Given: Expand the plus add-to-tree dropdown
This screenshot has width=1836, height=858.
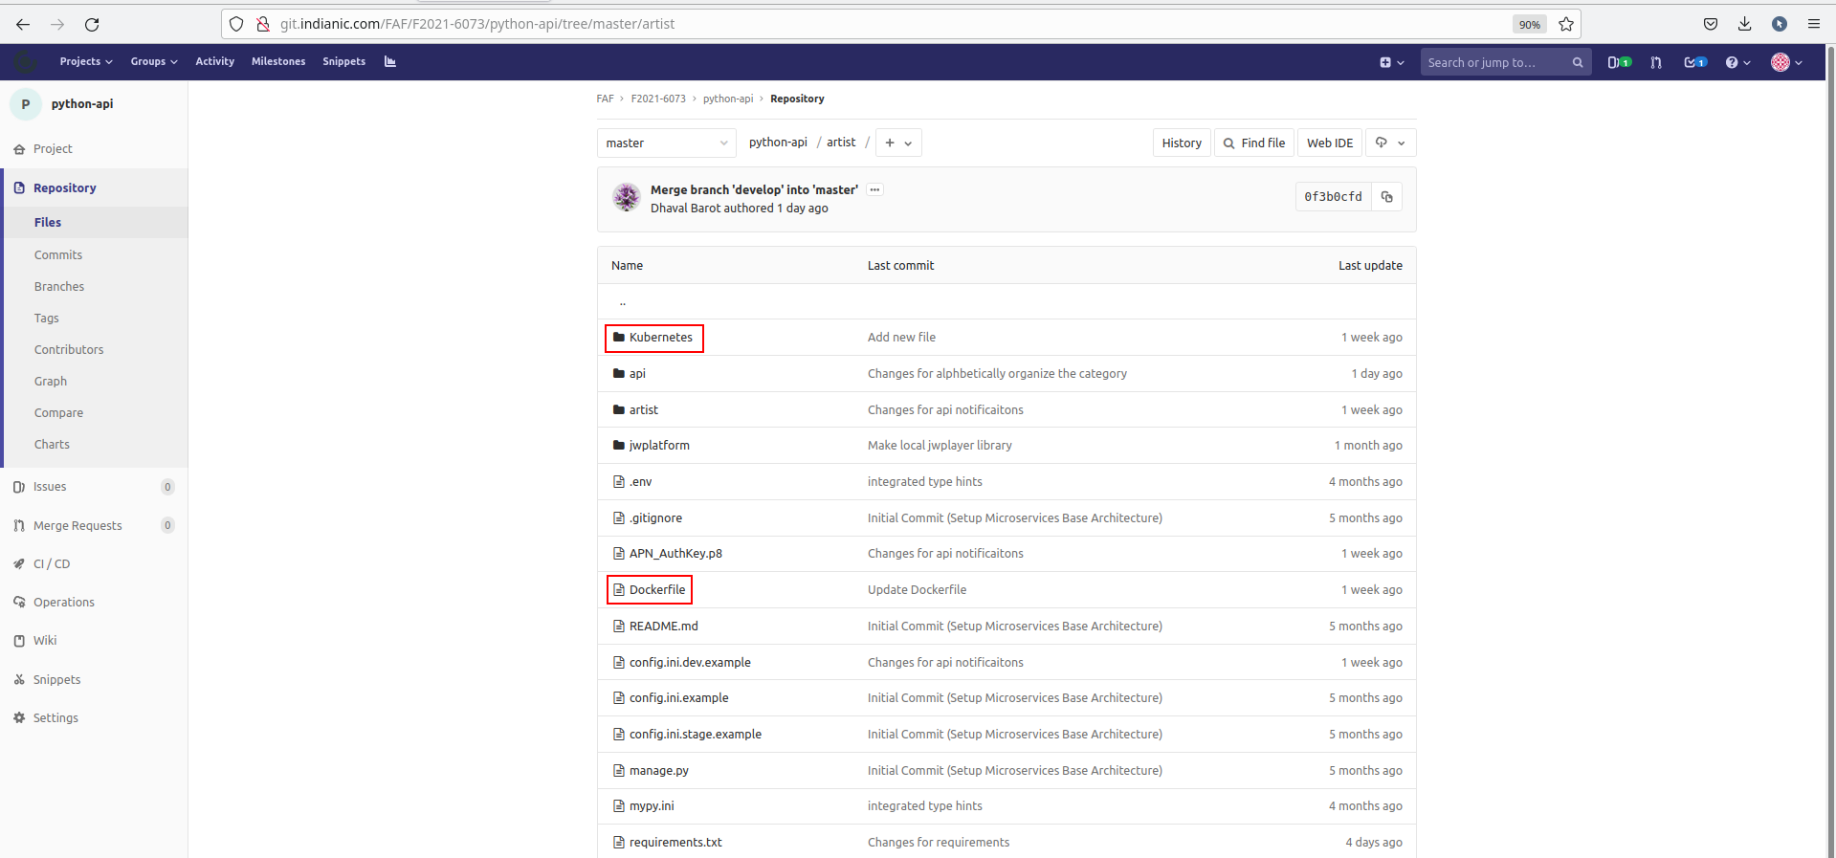Looking at the screenshot, I should (897, 143).
